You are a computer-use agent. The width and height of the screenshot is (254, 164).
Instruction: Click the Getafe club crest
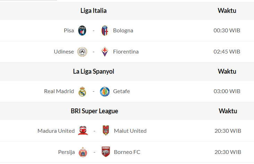(x=105, y=91)
